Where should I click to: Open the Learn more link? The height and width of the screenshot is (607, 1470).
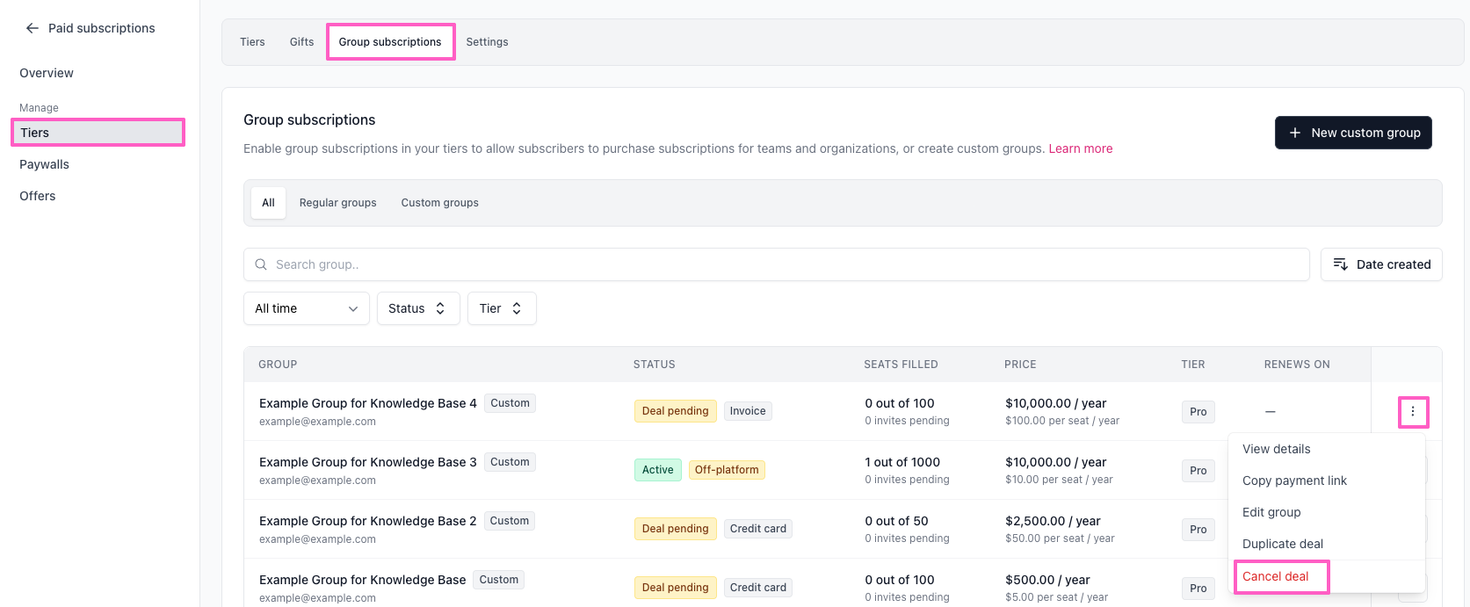pyautogui.click(x=1080, y=148)
